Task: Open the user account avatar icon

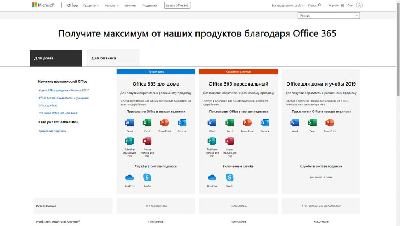Action: 359,5
